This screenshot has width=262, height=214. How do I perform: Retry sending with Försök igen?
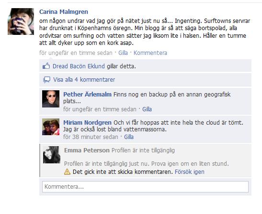click(190, 172)
